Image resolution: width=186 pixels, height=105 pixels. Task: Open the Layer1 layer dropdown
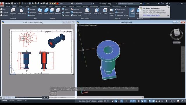point(70,3)
